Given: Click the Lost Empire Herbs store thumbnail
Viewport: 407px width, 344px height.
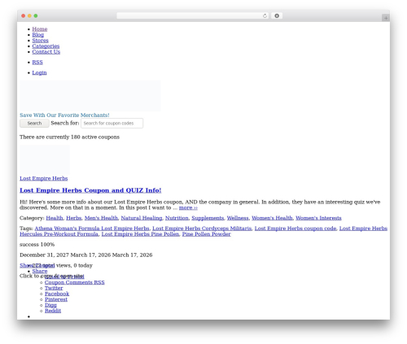Looking at the screenshot, I should 45,159.
